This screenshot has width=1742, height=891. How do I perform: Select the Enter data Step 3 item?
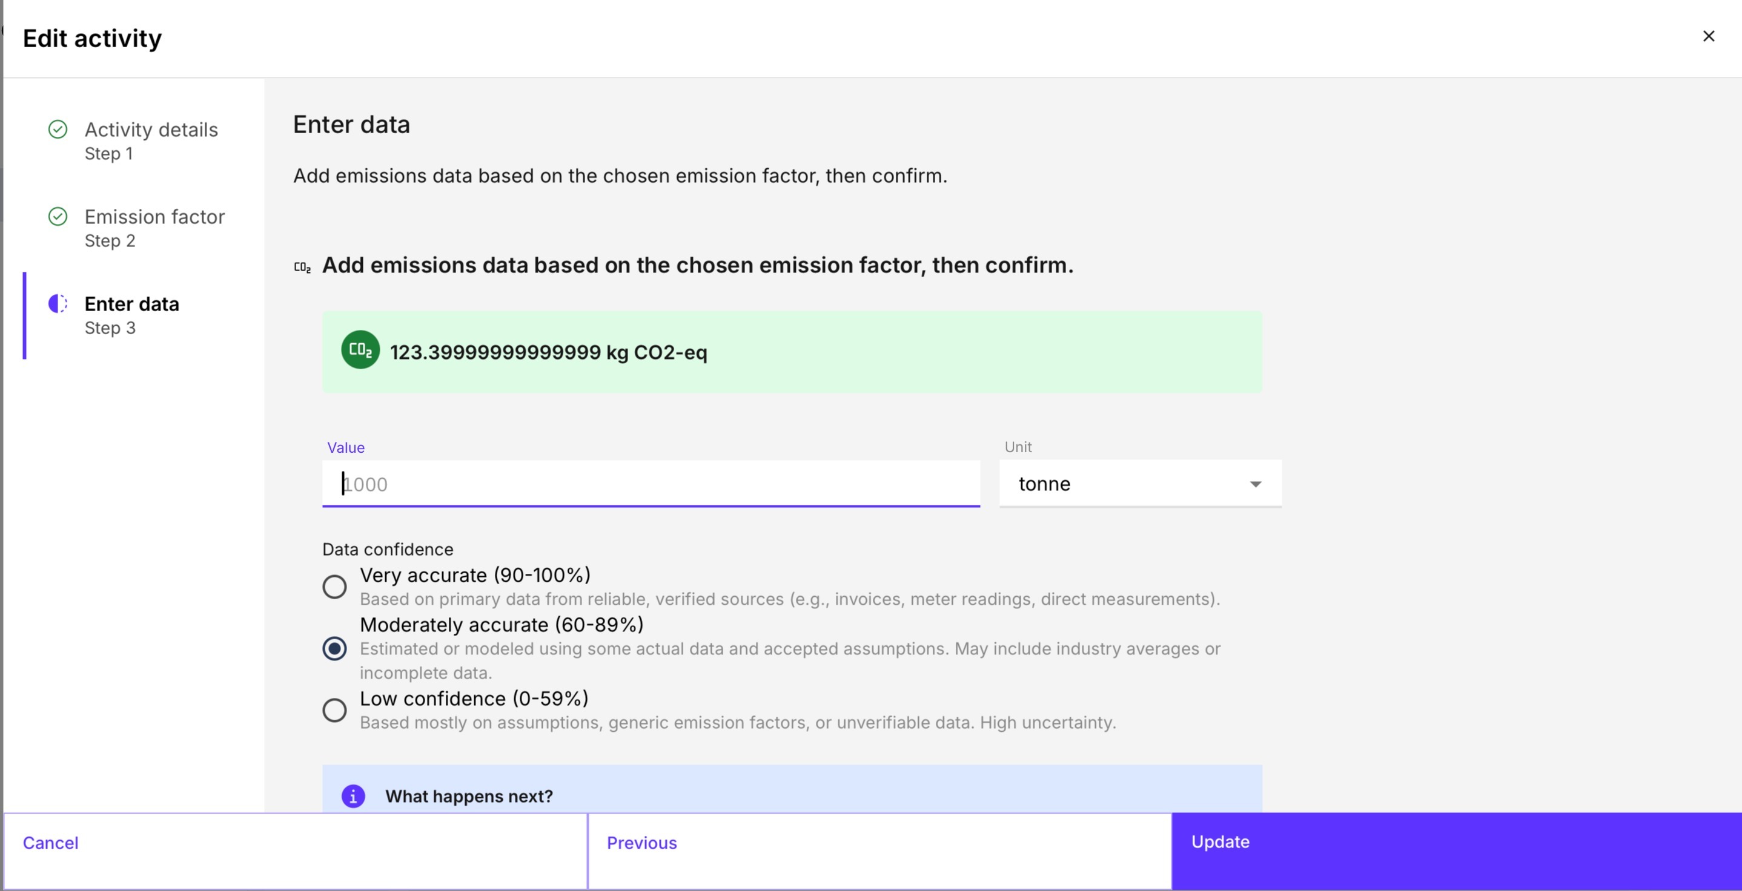132,314
